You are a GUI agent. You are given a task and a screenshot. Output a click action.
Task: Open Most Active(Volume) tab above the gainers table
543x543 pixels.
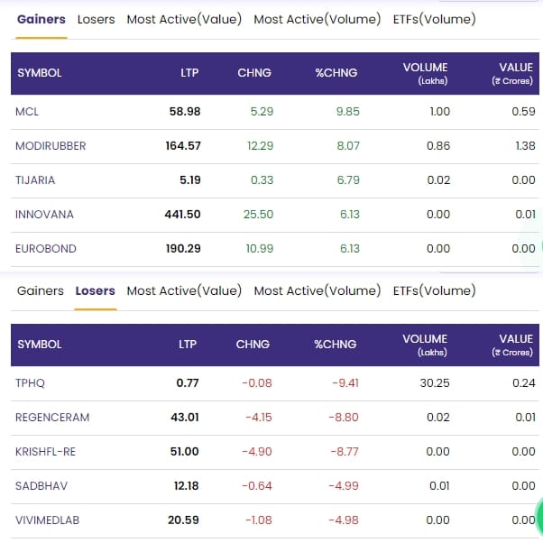[x=317, y=19]
